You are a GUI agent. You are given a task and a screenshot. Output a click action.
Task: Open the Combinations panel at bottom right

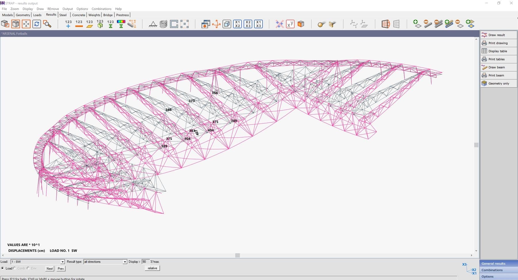498,270
